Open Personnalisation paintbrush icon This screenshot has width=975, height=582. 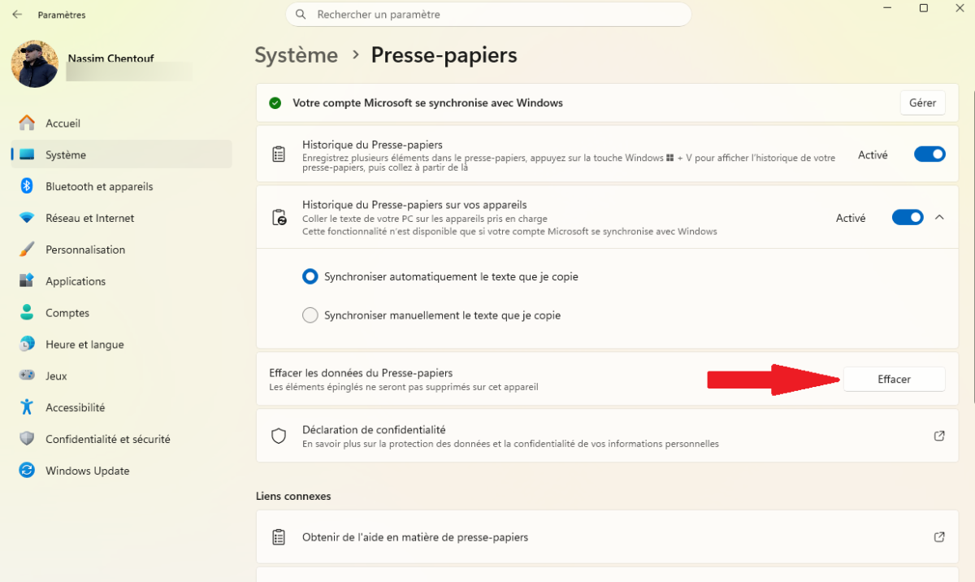pyautogui.click(x=27, y=250)
